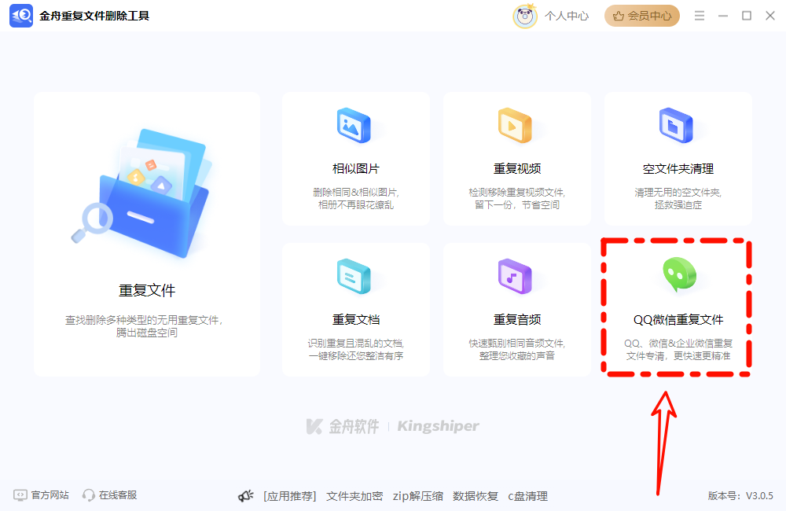Visit 官方网站 official website link
The width and height of the screenshot is (786, 511).
(x=50, y=495)
